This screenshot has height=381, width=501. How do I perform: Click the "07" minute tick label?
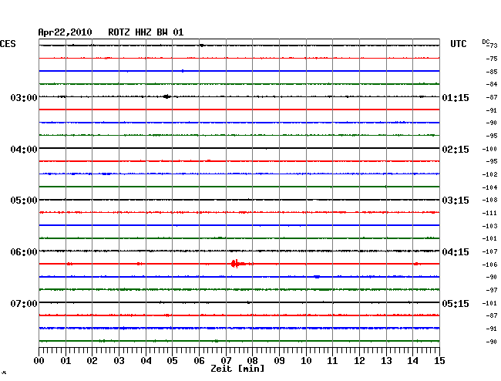(226, 360)
